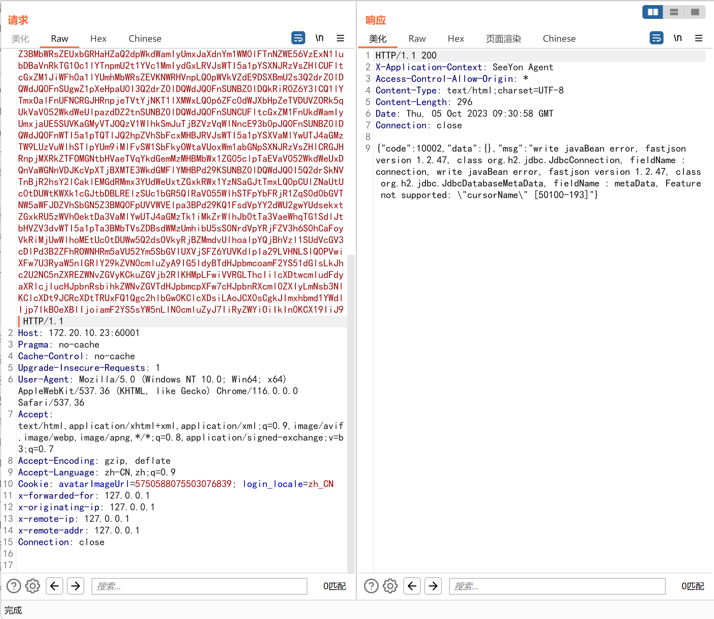
Task: Select side-by-side split layout view
Action: tap(653, 12)
